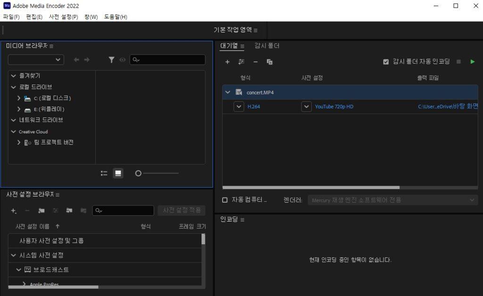This screenshot has width=483, height=296.
Task: Click the output file path link
Action: click(448, 107)
